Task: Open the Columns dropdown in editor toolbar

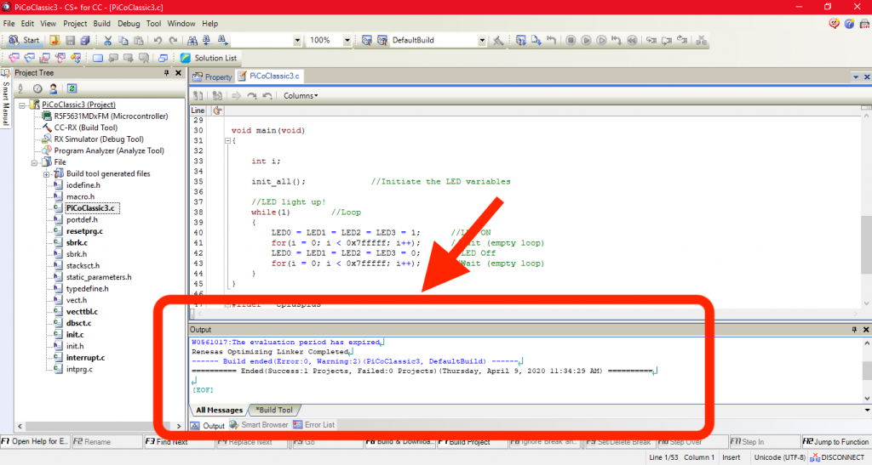Action: pos(301,95)
